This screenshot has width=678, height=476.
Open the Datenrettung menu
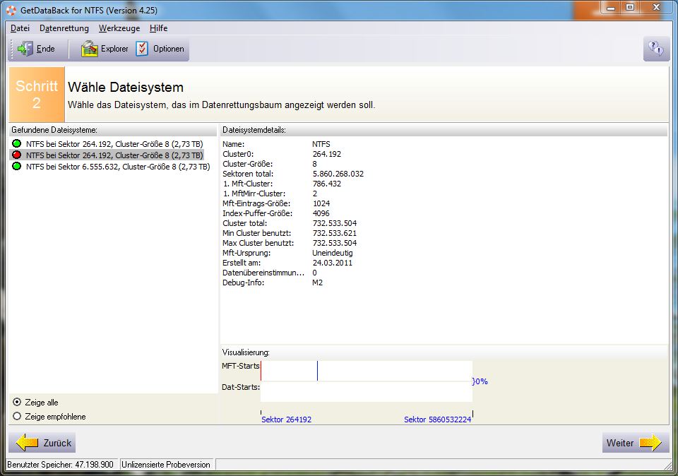click(64, 28)
